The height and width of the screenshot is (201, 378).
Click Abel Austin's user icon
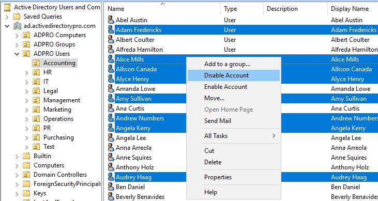coord(111,20)
